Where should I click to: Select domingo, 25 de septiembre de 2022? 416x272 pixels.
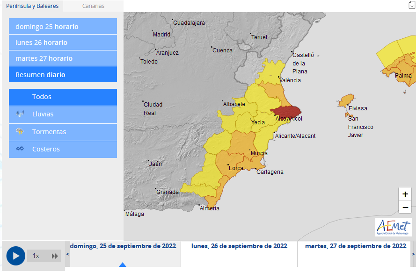coord(123,246)
